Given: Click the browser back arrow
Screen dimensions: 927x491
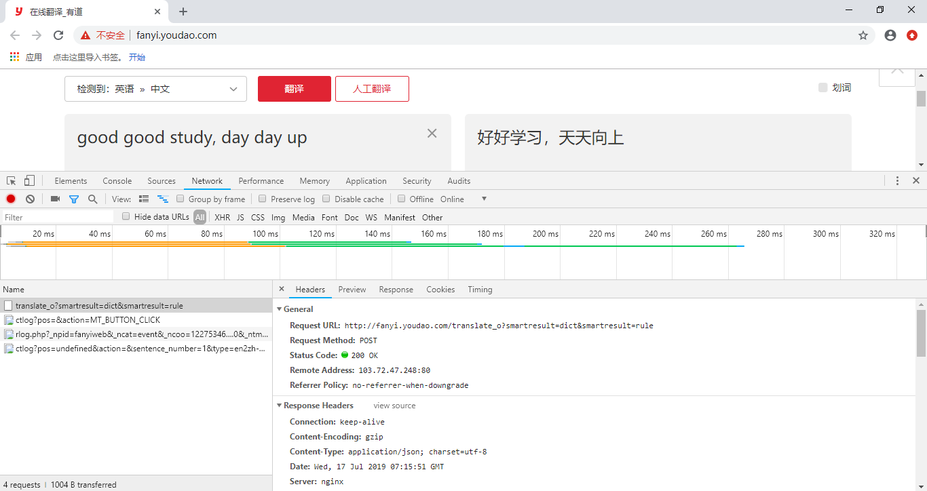Looking at the screenshot, I should point(15,35).
